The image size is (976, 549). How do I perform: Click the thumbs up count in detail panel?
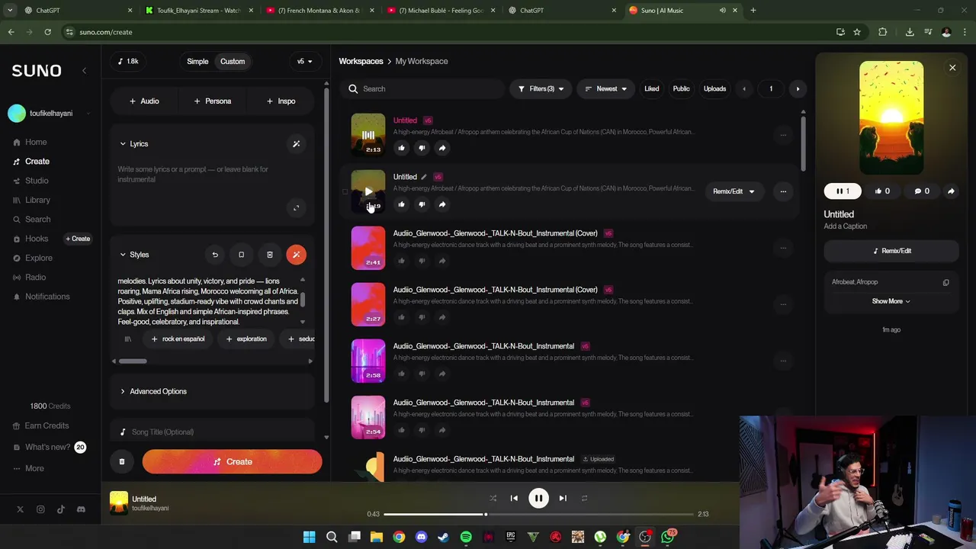882,191
